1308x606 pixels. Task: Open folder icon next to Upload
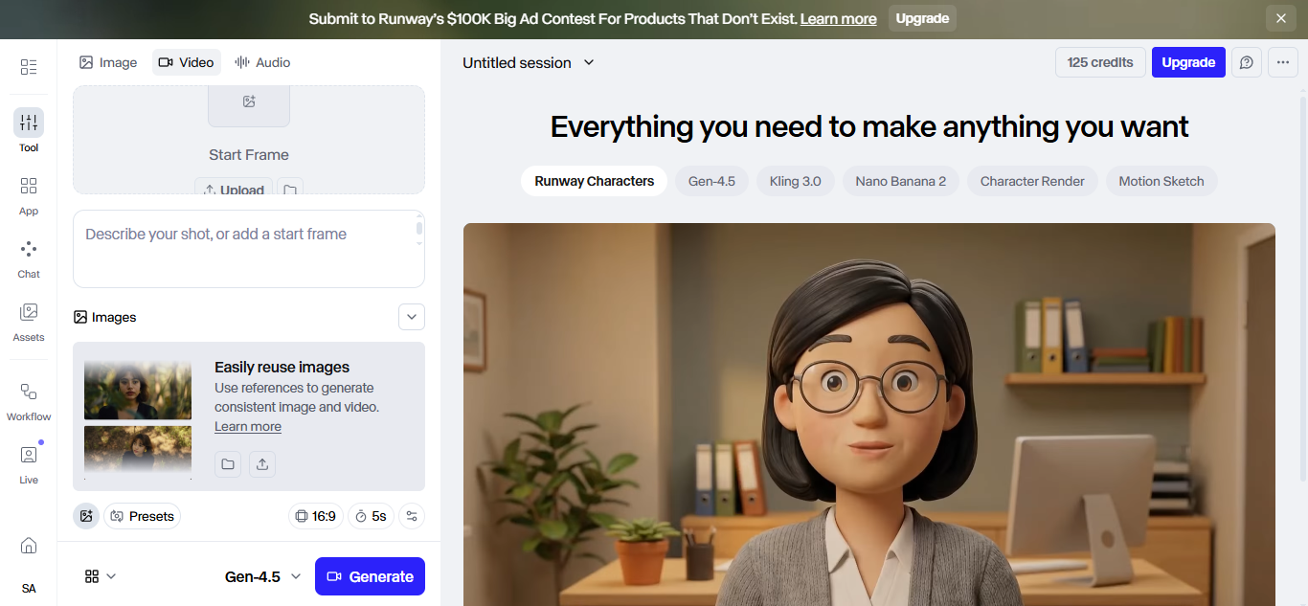coord(290,189)
